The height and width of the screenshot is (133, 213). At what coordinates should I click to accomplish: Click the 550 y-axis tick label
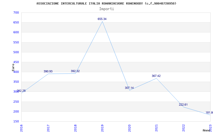(x=16, y=42)
